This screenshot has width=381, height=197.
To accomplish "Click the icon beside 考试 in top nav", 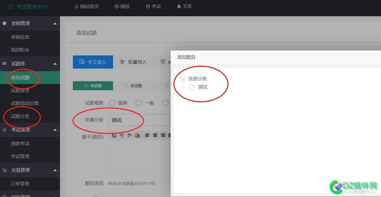I will 148,6.
